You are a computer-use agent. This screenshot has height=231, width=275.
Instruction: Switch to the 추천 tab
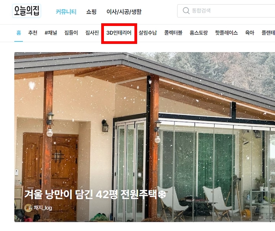32,33
